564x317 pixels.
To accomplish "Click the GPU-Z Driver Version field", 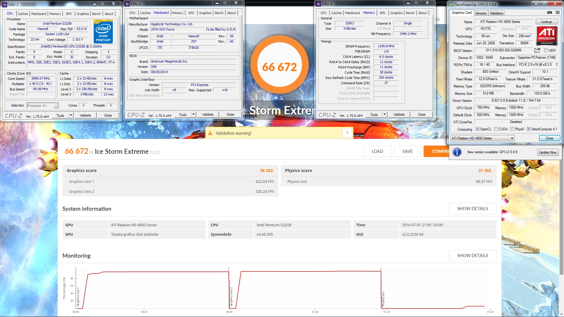I will pos(516,101).
